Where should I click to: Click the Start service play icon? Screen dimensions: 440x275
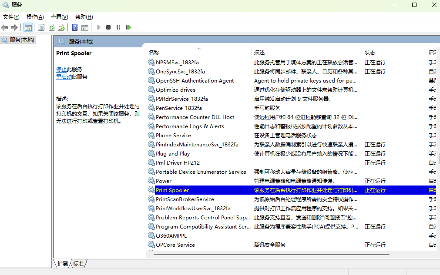(98, 27)
